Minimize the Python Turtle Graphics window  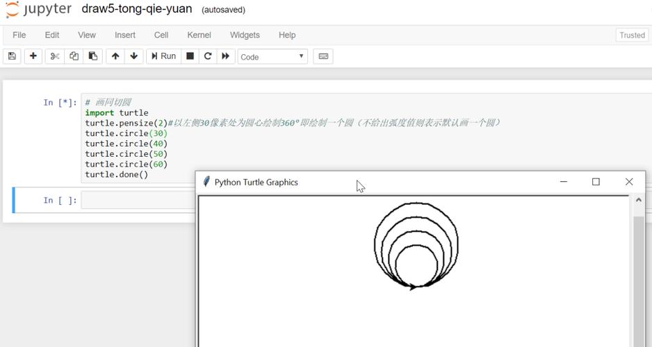(564, 182)
